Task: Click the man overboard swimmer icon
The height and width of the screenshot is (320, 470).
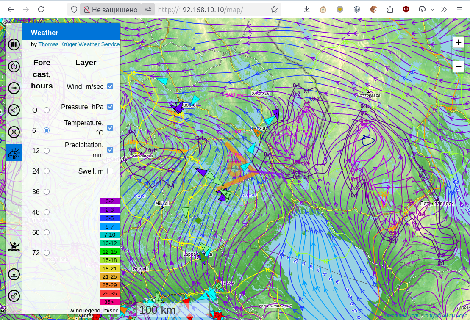Action: pos(14,246)
